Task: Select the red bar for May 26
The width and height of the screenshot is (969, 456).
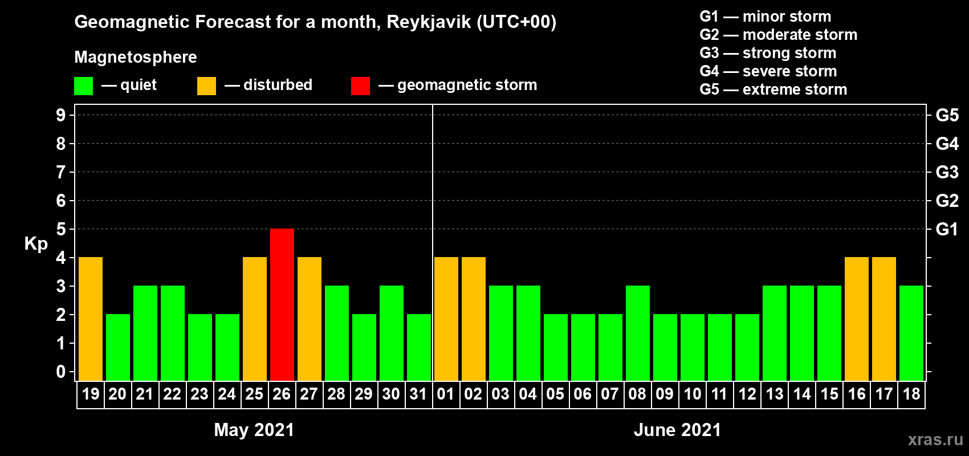Action: 282,304
